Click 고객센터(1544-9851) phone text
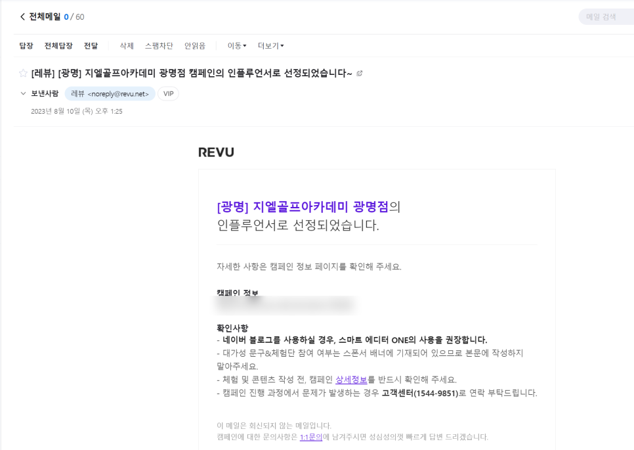 coord(420,393)
